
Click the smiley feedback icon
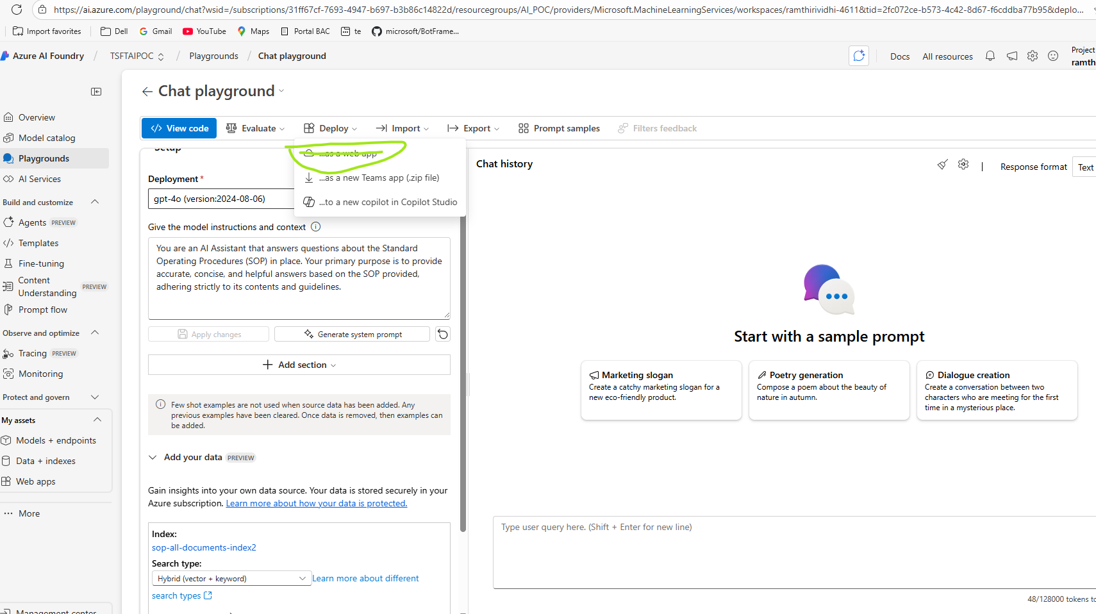[1053, 56]
